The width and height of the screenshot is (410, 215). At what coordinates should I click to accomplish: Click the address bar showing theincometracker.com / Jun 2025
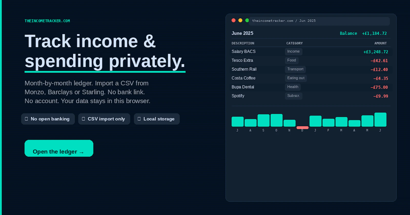point(319,21)
